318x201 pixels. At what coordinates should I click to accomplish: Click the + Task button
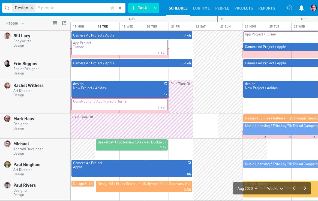tap(140, 8)
